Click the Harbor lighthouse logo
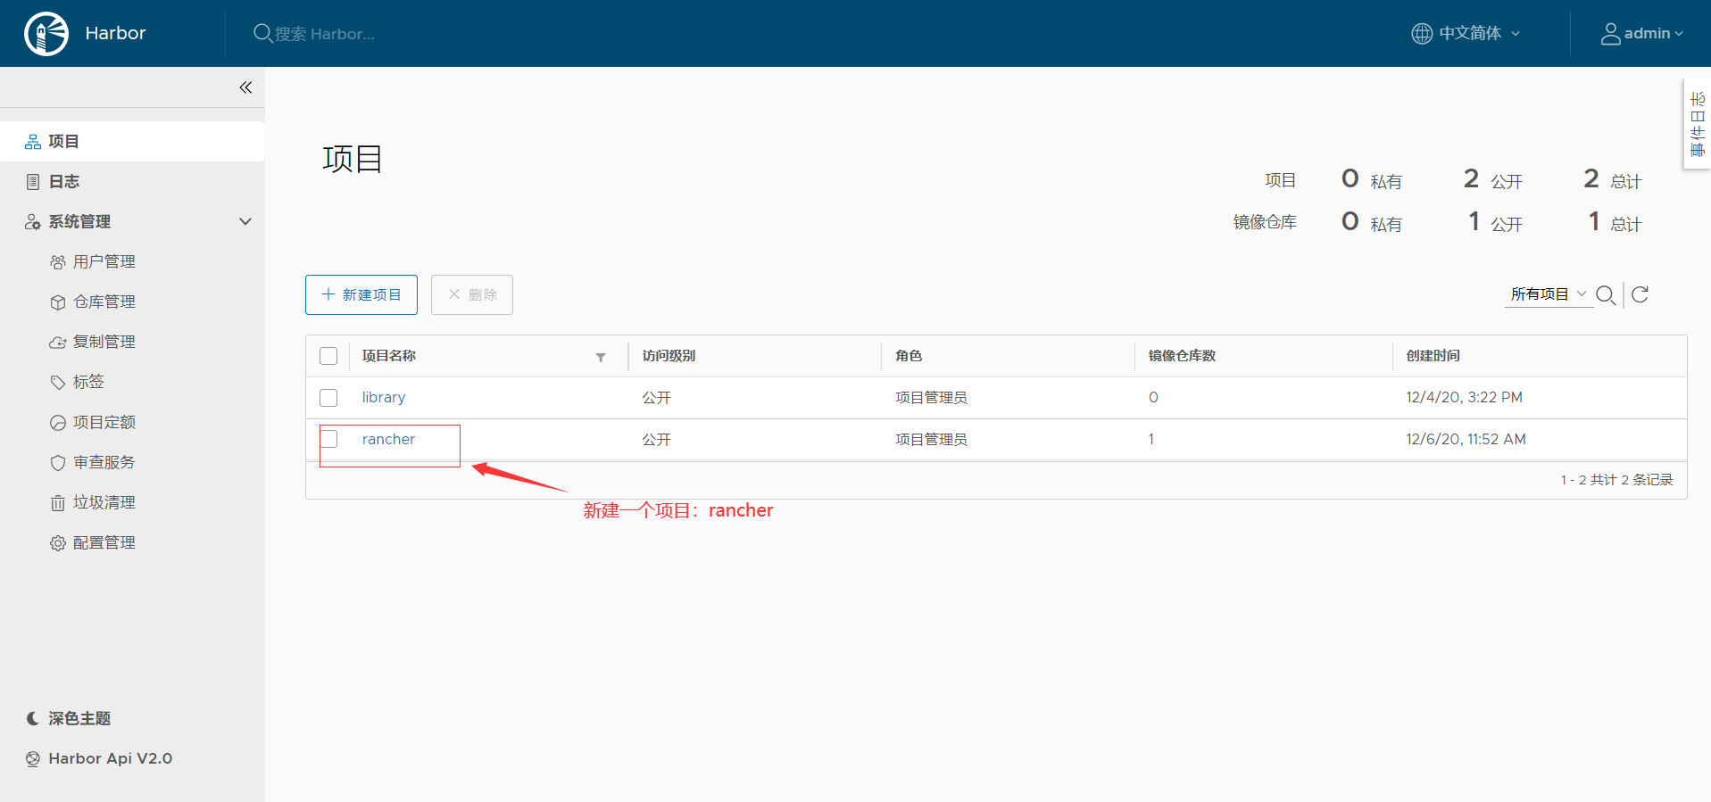1711x802 pixels. [x=46, y=34]
